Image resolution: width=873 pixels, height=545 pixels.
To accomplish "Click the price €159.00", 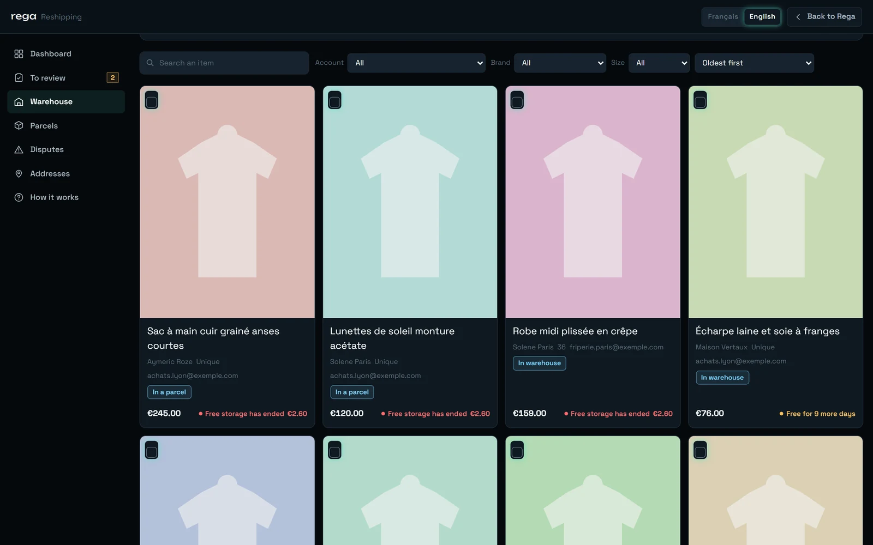I will pyautogui.click(x=530, y=414).
